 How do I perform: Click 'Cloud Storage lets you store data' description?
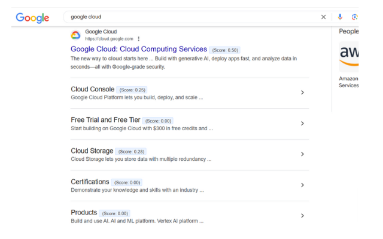(141, 160)
